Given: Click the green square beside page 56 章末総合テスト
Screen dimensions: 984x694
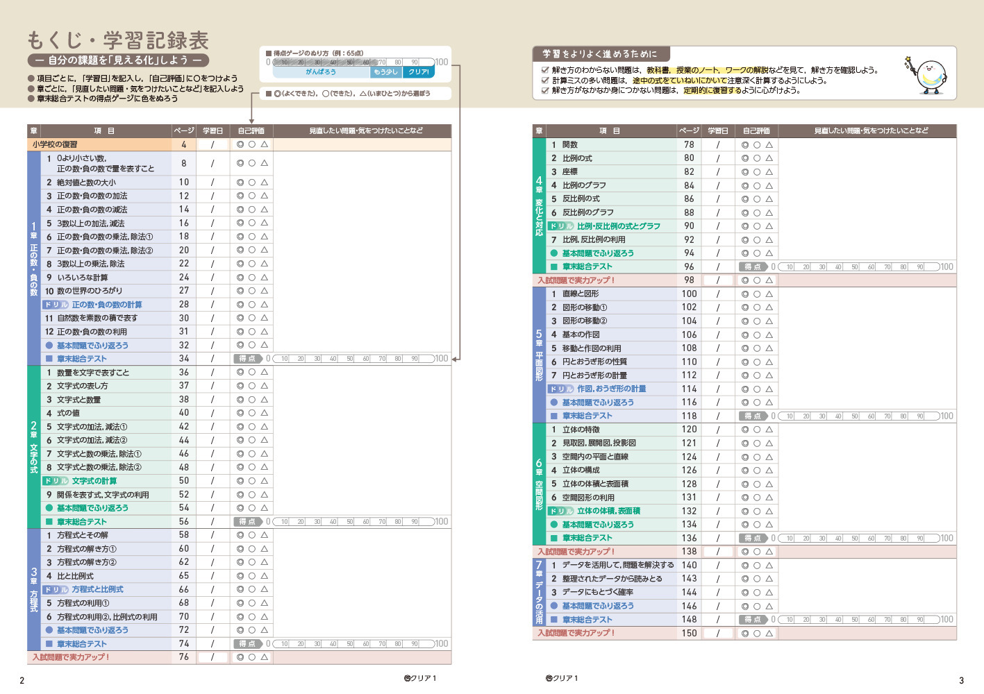Looking at the screenshot, I should click(49, 522).
